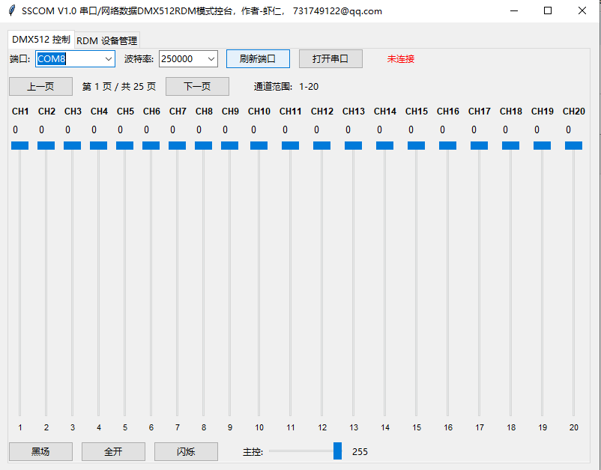Click the 黑场 blackout button

[x=40, y=452]
